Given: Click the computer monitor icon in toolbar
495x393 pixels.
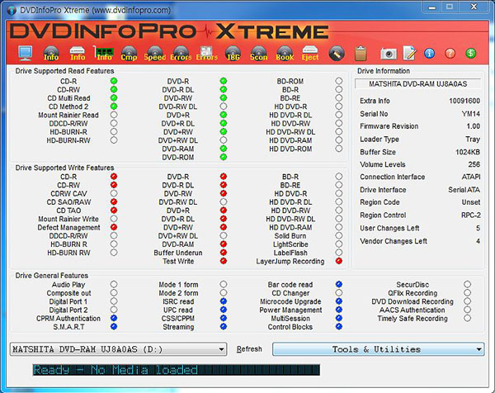Looking at the screenshot, I should [x=26, y=53].
